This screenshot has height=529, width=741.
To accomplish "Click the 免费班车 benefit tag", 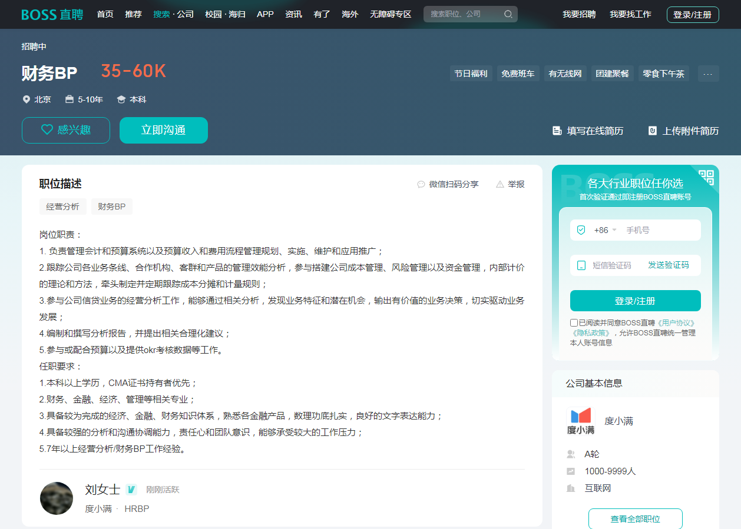I will pyautogui.click(x=518, y=74).
